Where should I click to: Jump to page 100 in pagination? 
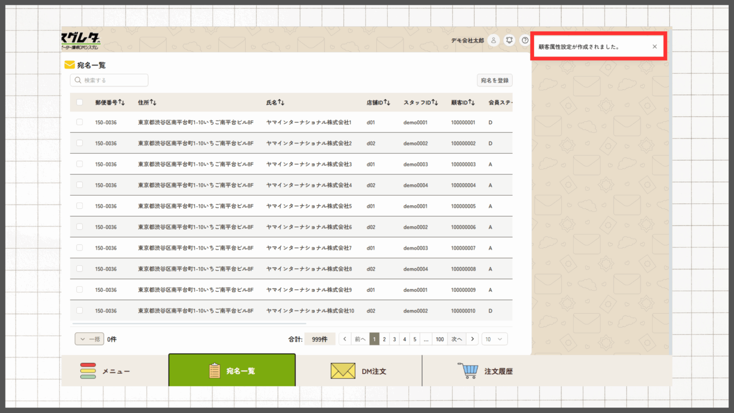(439, 339)
